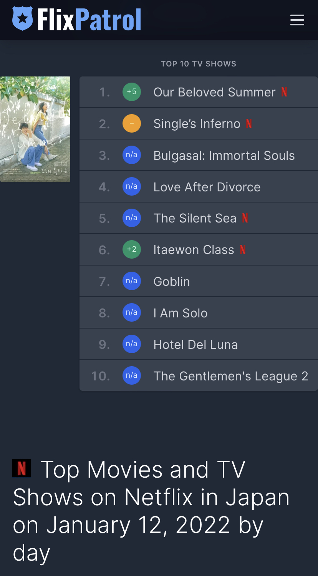Click the FlixPatrol shield logo
Viewport: 318px width, 576px height.
tap(23, 19)
